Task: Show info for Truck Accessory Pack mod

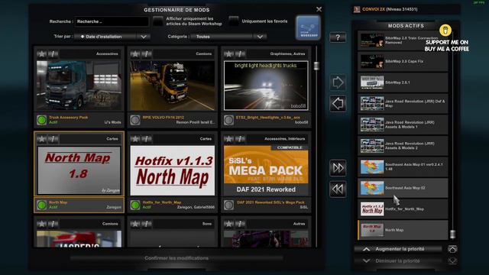Action: (x=53, y=54)
